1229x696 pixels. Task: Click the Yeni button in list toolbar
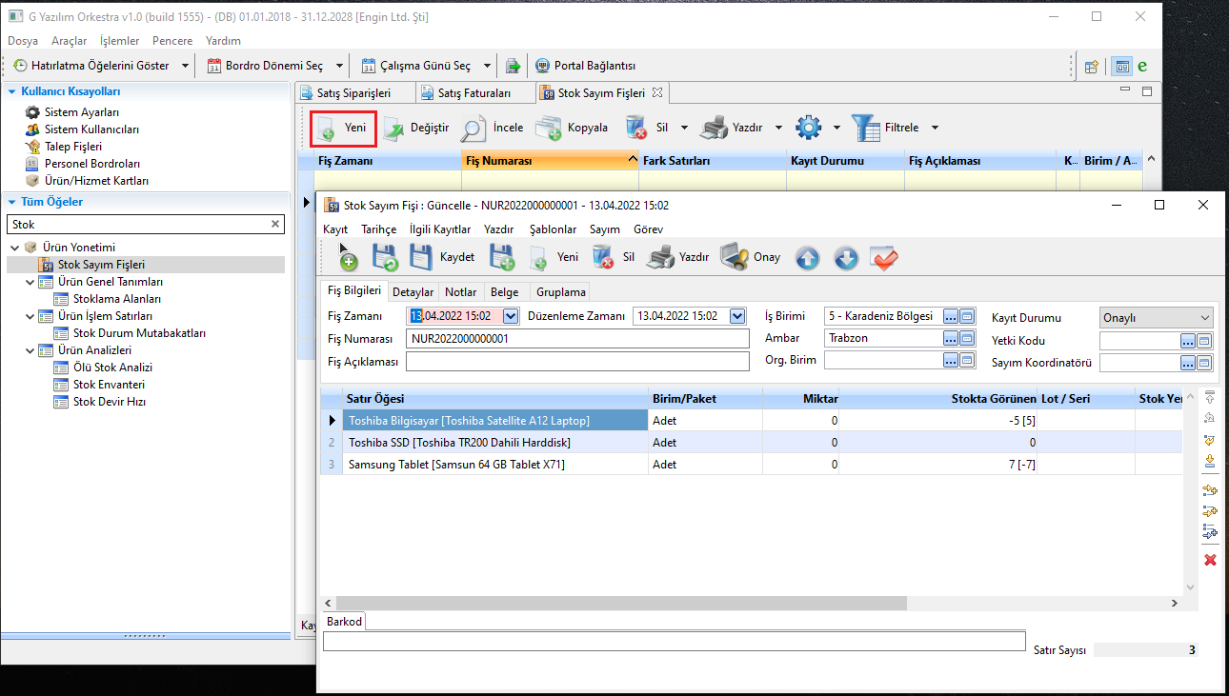344,128
